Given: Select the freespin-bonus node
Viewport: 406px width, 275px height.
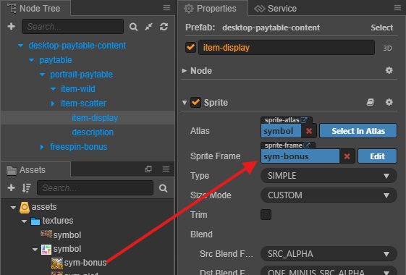Looking at the screenshot, I should click(x=79, y=147).
